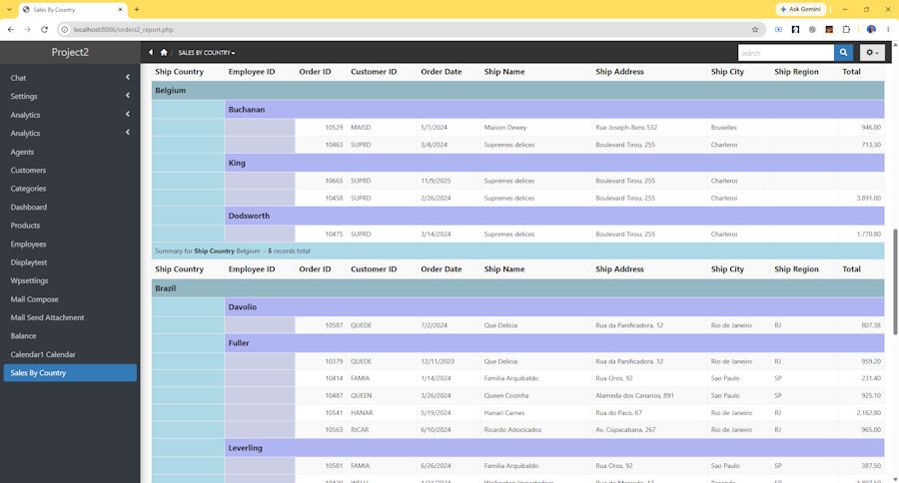Open Categories in the sidebar
This screenshot has height=483, width=899.
click(28, 189)
